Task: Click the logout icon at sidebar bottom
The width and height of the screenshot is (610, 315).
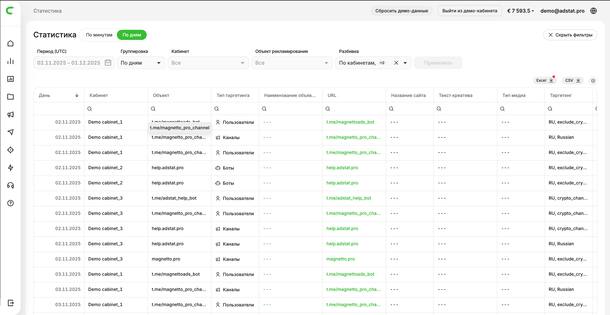Action: coord(10,303)
